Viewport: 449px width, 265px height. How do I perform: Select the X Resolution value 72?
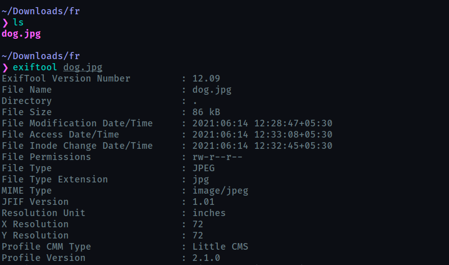(198, 224)
